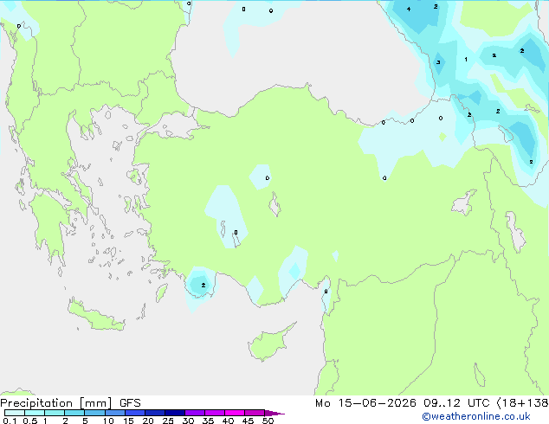Image resolution: width=549 pixels, height=424 pixels.
Task: Select the purple swatch between 30 and 35
Action: coord(195,413)
